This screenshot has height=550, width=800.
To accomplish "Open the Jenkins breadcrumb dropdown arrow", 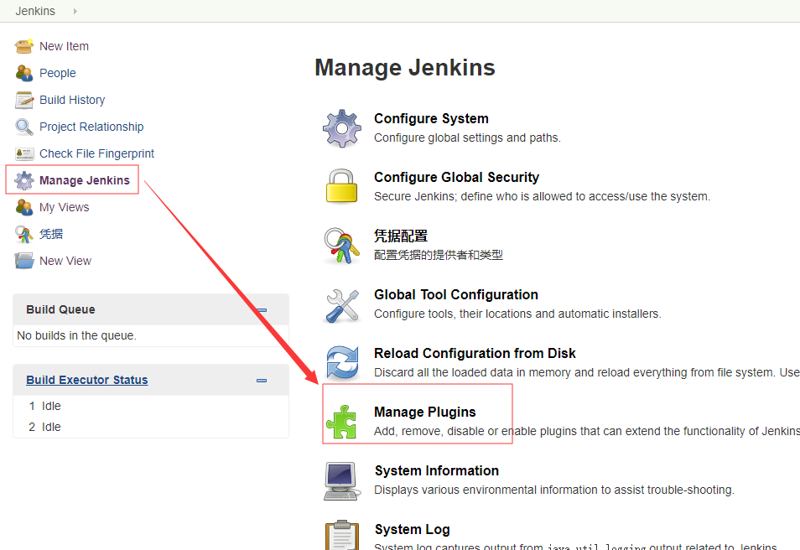I will [x=75, y=11].
